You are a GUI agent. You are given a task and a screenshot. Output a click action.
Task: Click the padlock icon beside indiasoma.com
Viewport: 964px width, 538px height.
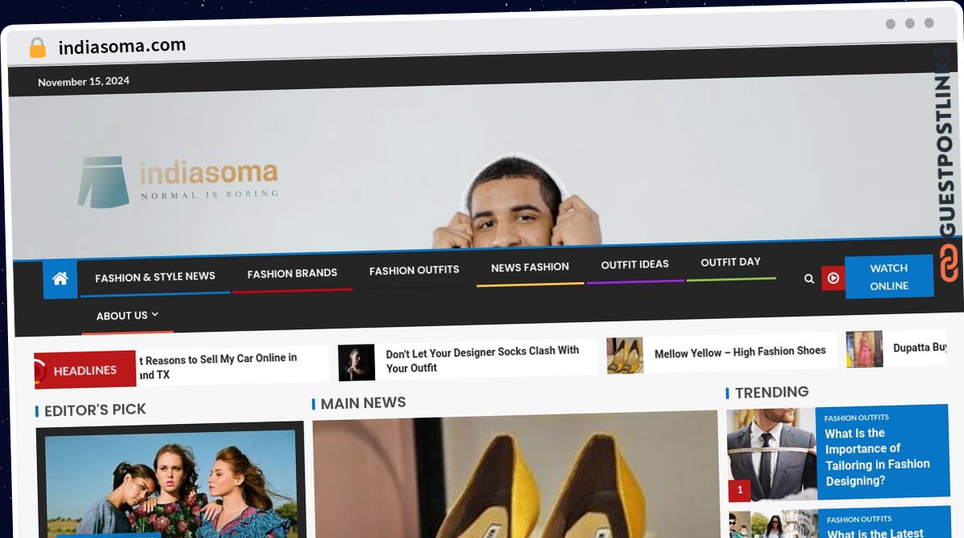pos(37,48)
